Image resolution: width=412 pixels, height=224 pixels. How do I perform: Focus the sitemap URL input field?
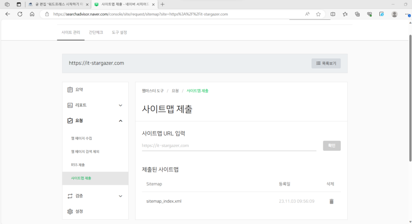coord(229,146)
